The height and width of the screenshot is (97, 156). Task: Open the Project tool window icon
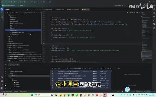[x=2, y=9]
